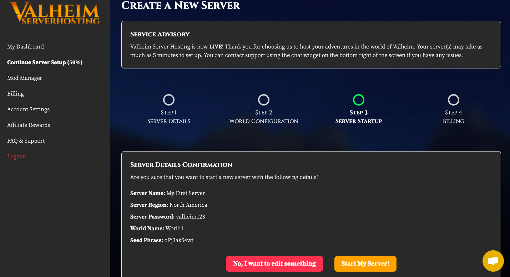Navigate to Billing in sidebar
510x277 pixels.
tap(15, 94)
